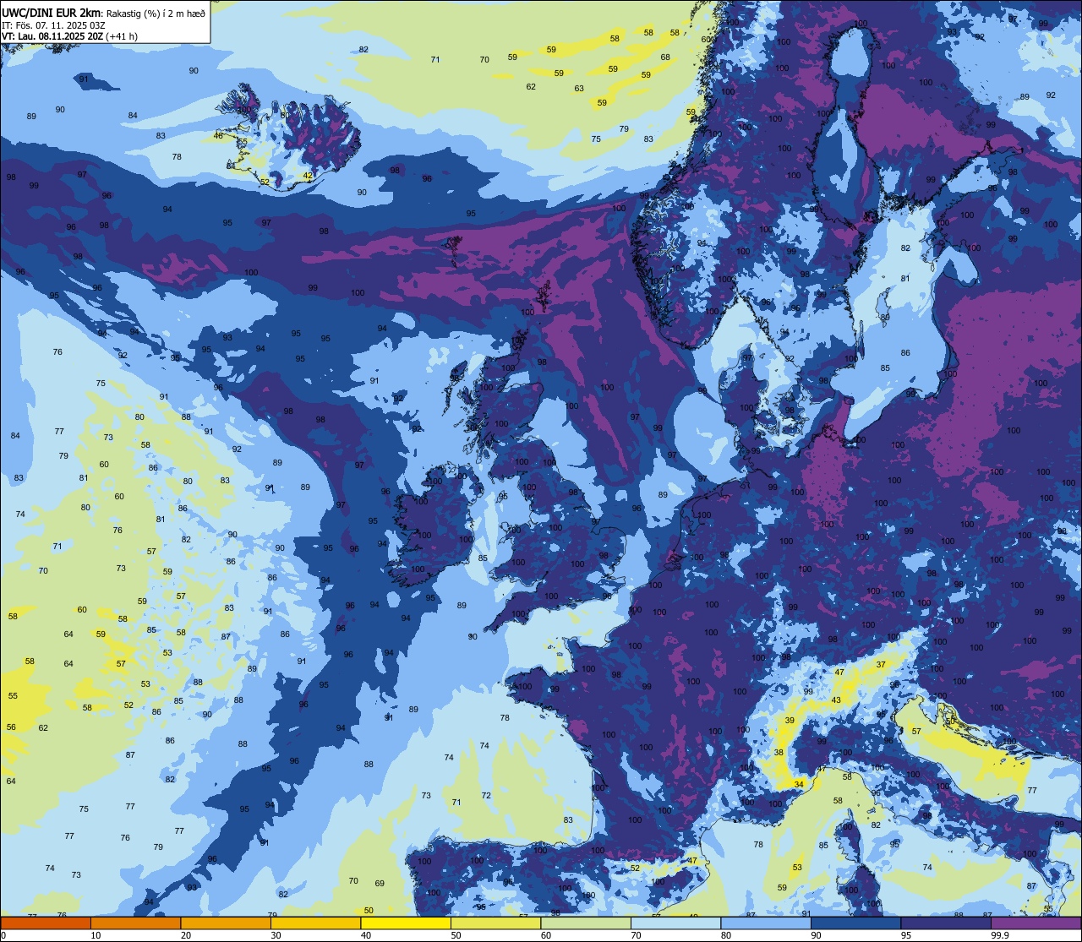Click the humidity value "38" on the map
The height and width of the screenshot is (942, 1082).
pyautogui.click(x=779, y=753)
